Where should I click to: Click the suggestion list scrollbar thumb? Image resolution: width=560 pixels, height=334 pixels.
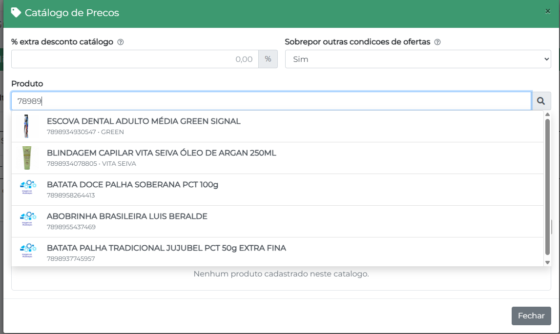point(547,187)
